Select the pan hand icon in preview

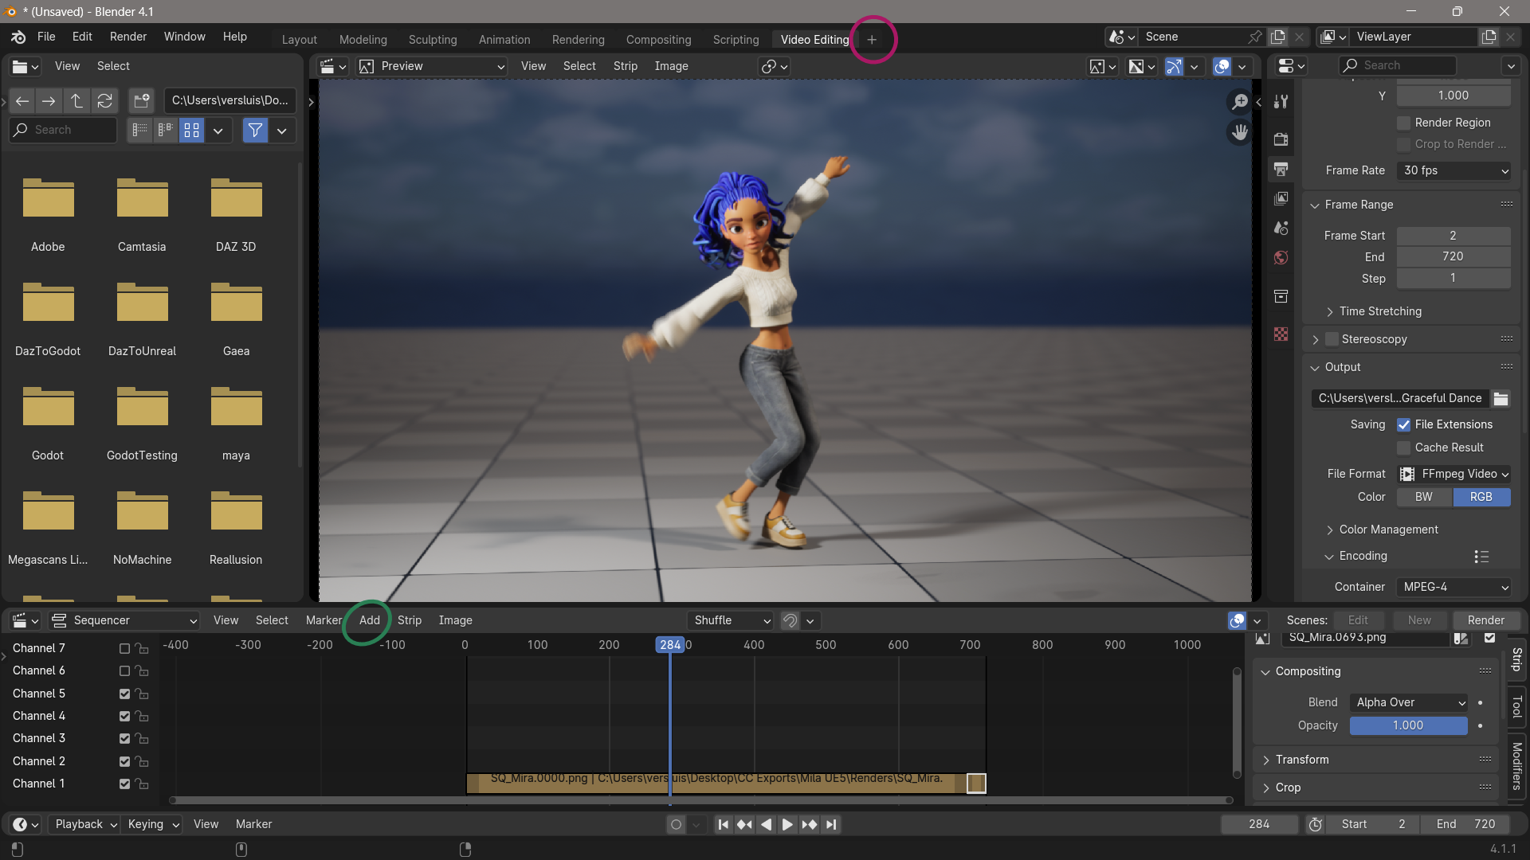pyautogui.click(x=1240, y=132)
